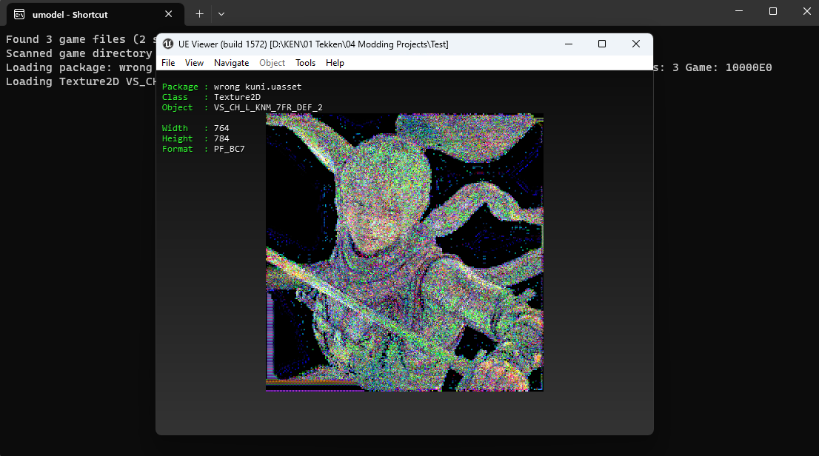Screen dimensions: 819x456
Task: Open the Help menu in UE Viewer
Action: click(335, 63)
